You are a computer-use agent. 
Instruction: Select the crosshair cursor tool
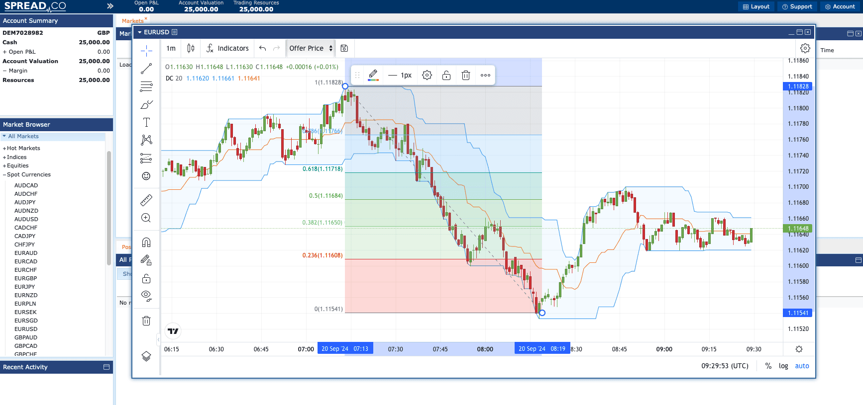(146, 51)
